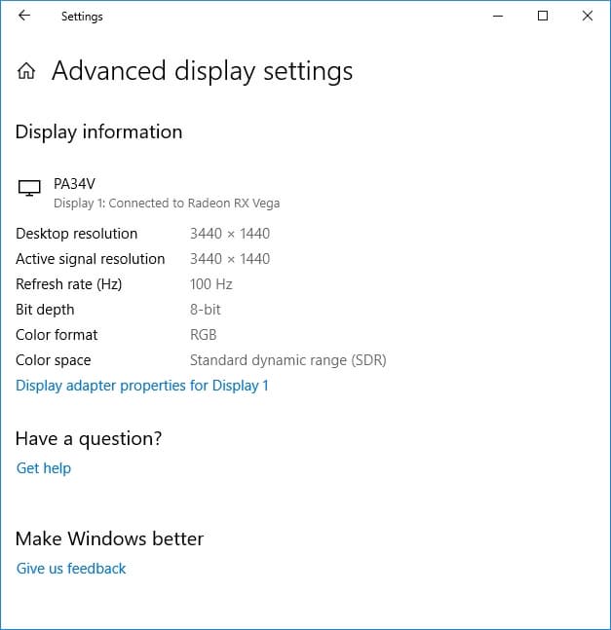Maximize the Settings window

pos(543,16)
